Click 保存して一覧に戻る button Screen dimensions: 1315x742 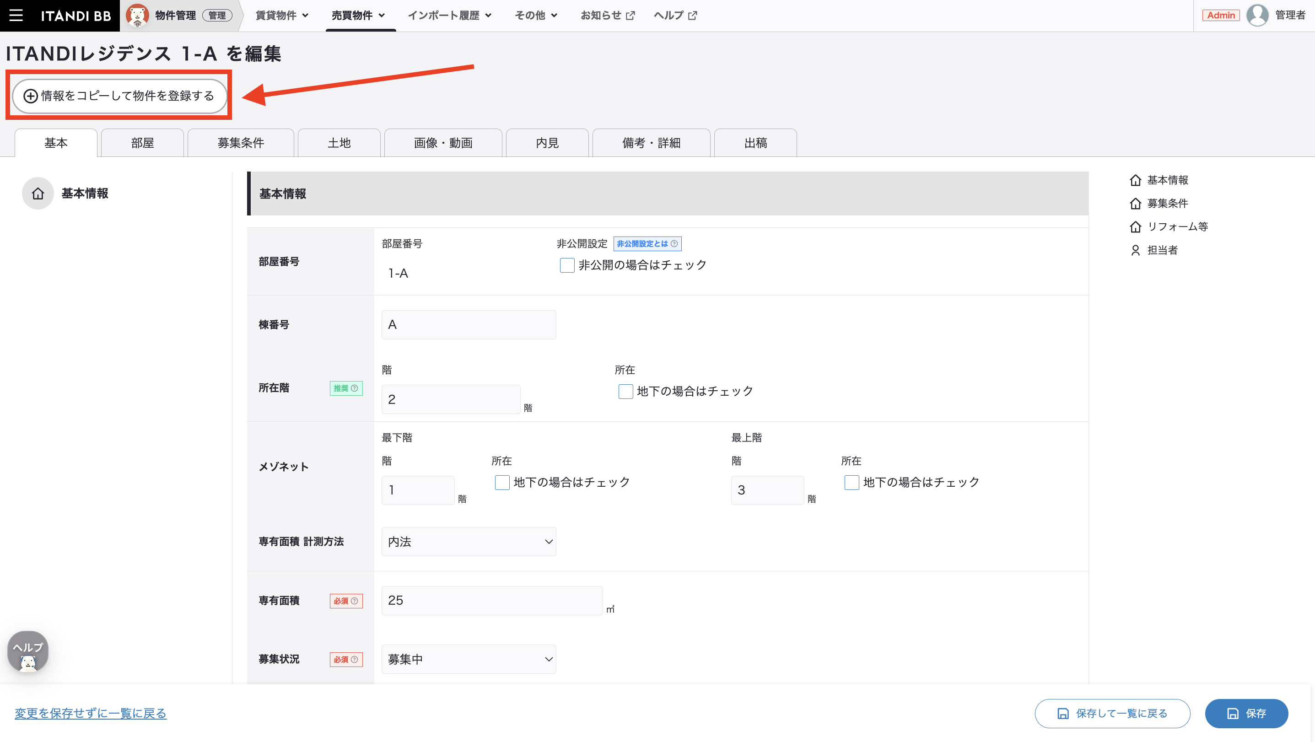[1112, 714]
